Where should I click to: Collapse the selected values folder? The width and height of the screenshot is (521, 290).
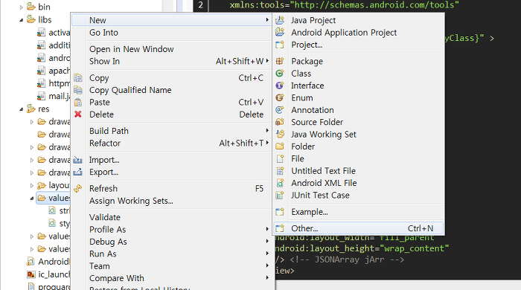coord(32,199)
